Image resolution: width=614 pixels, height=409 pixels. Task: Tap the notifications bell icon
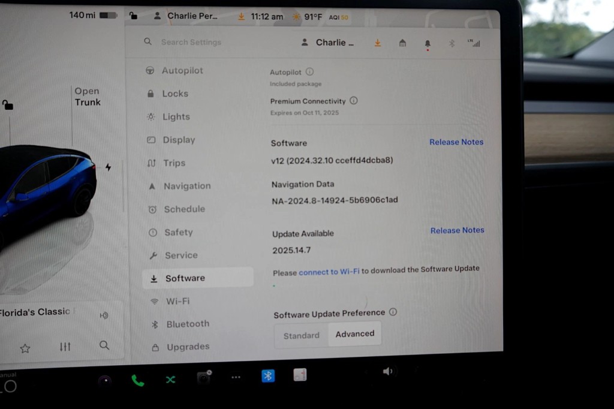point(428,44)
